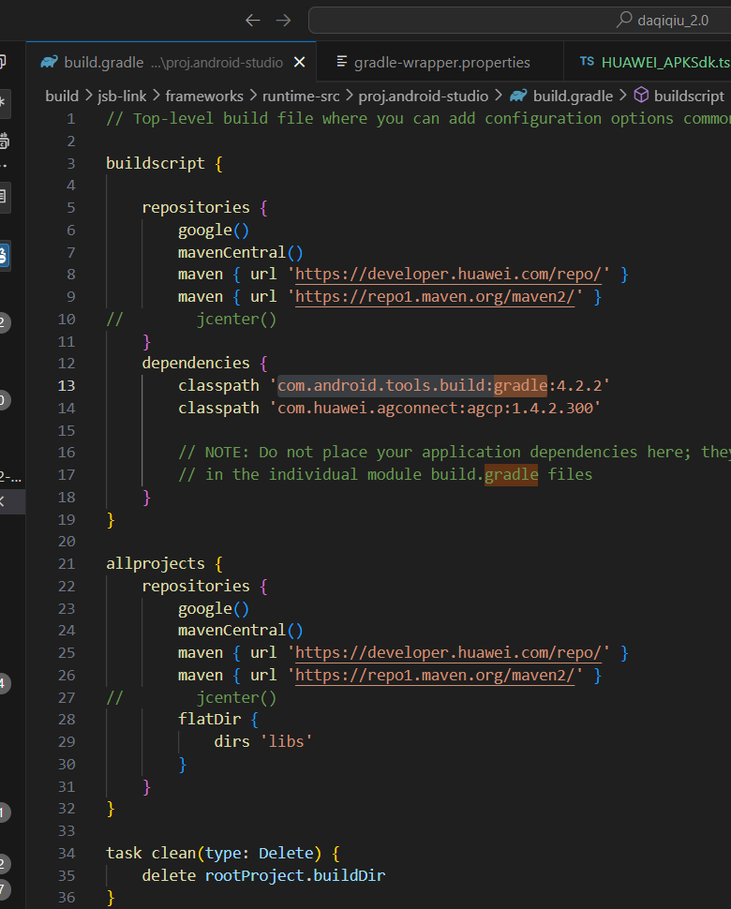Image resolution: width=731 pixels, height=909 pixels.
Task: Click 'mavenCentral()' on line 24
Action: pos(241,630)
